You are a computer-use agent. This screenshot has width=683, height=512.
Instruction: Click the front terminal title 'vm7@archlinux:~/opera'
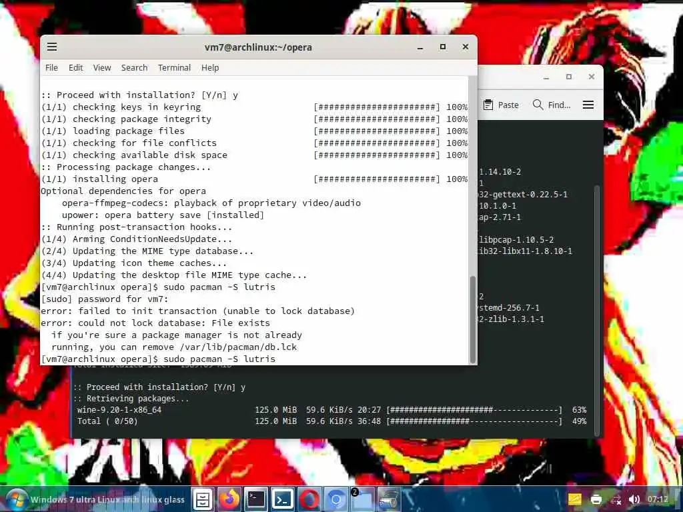258,47
